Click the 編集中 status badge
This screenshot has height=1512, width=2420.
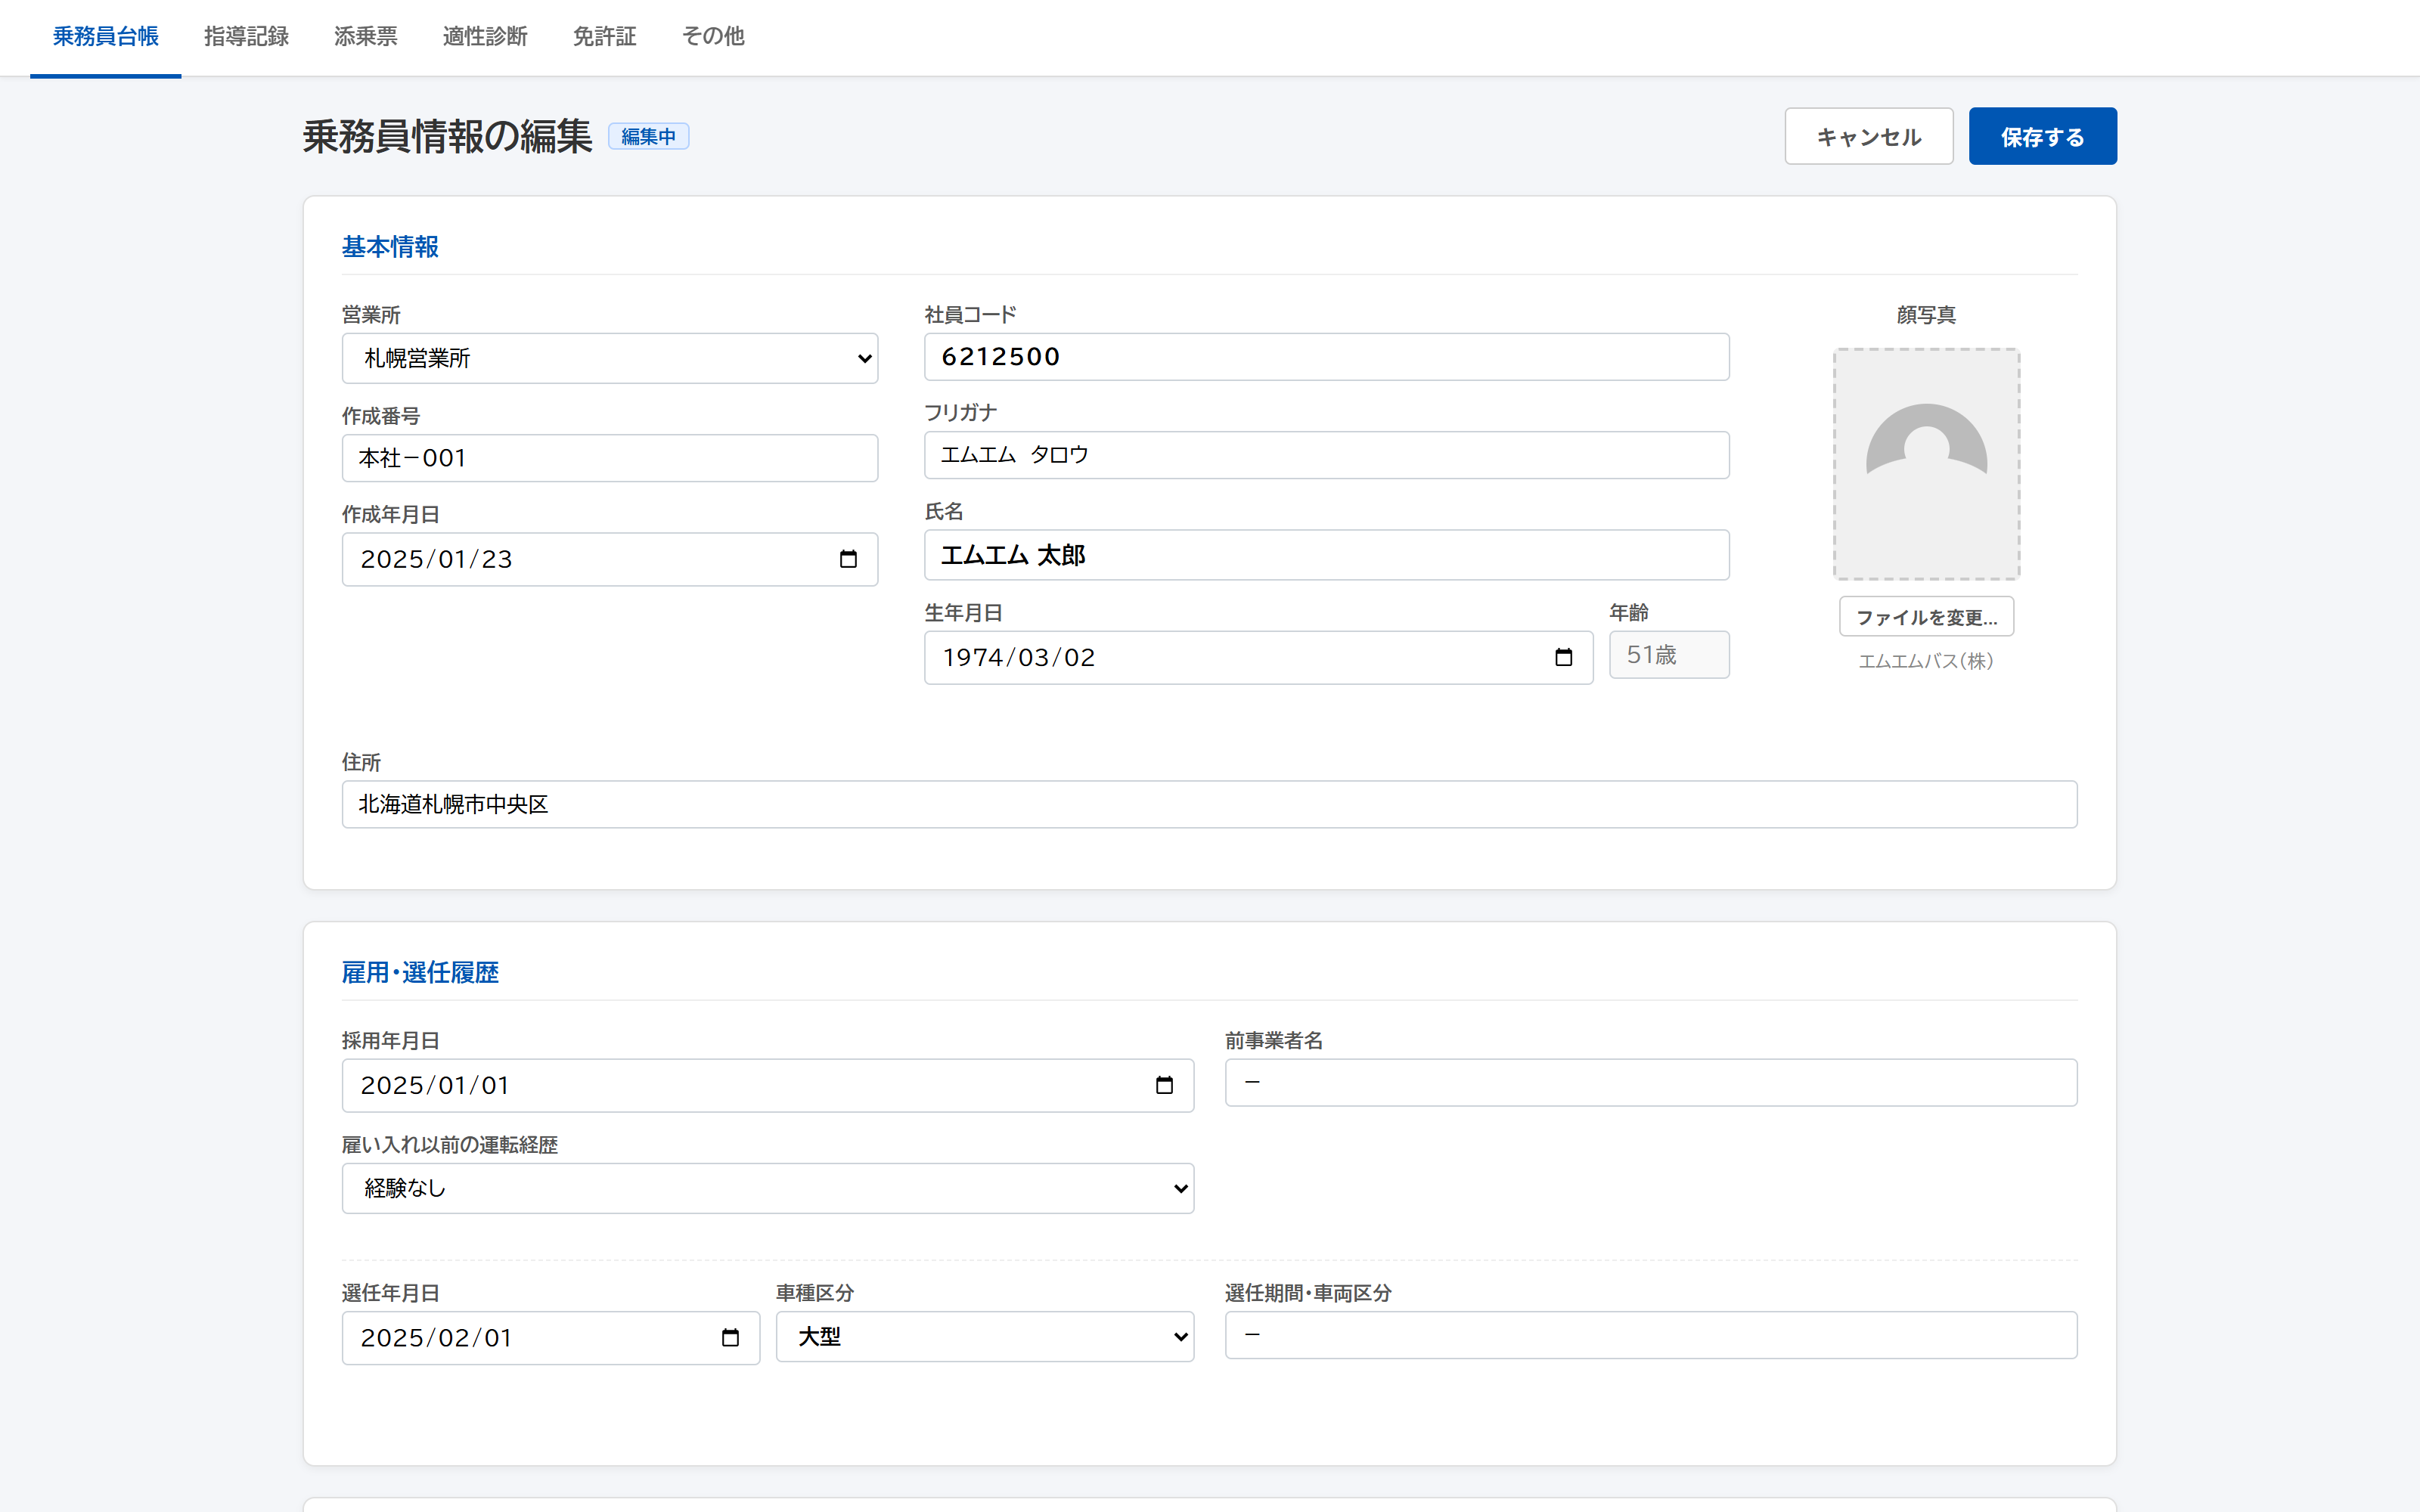tap(648, 136)
